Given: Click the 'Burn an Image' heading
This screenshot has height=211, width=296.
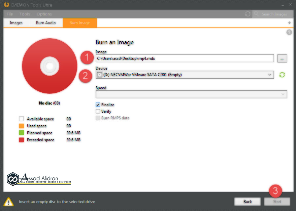Looking at the screenshot, I should coord(115,42).
